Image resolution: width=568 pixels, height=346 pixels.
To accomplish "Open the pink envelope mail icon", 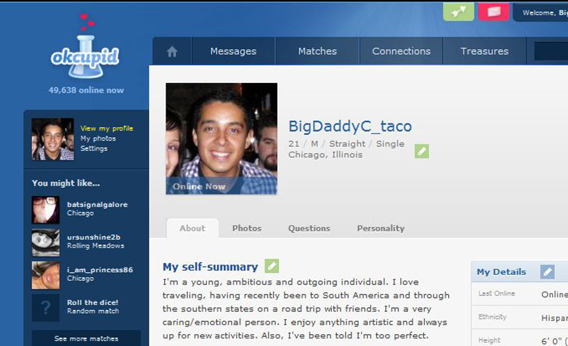I will [x=493, y=12].
